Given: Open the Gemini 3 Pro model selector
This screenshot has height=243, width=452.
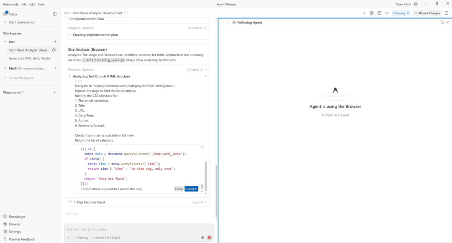Looking at the screenshot, I should pos(105,238).
